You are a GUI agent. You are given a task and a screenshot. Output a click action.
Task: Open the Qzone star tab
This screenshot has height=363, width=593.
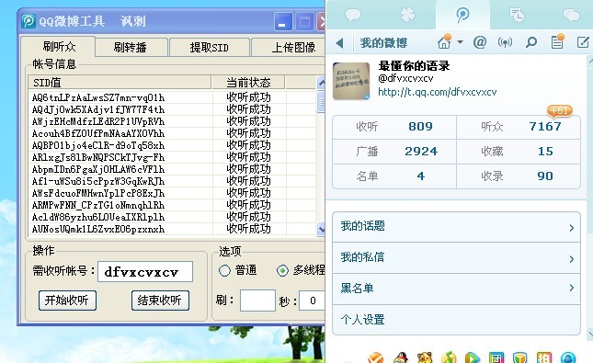point(407,15)
